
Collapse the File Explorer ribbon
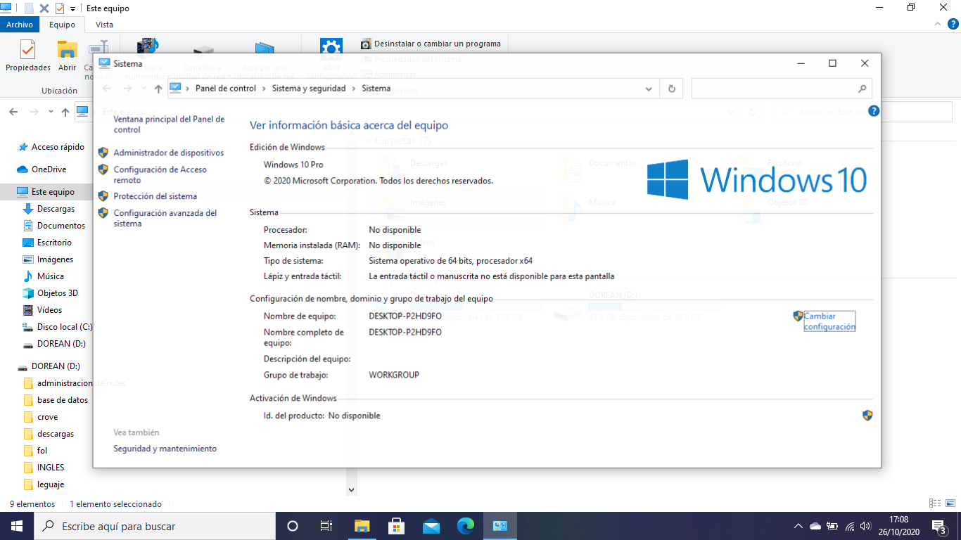936,24
